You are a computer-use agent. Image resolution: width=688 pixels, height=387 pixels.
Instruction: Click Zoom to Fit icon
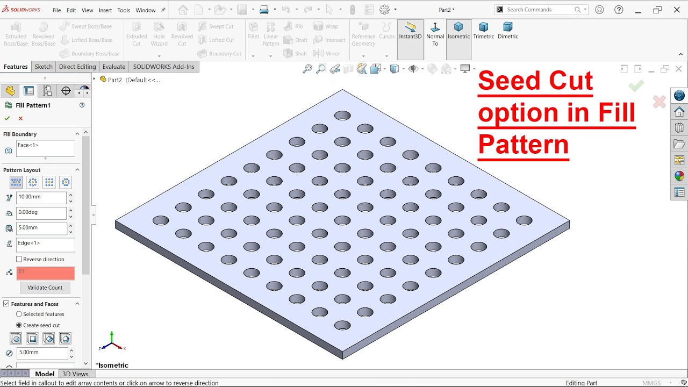tap(307, 69)
